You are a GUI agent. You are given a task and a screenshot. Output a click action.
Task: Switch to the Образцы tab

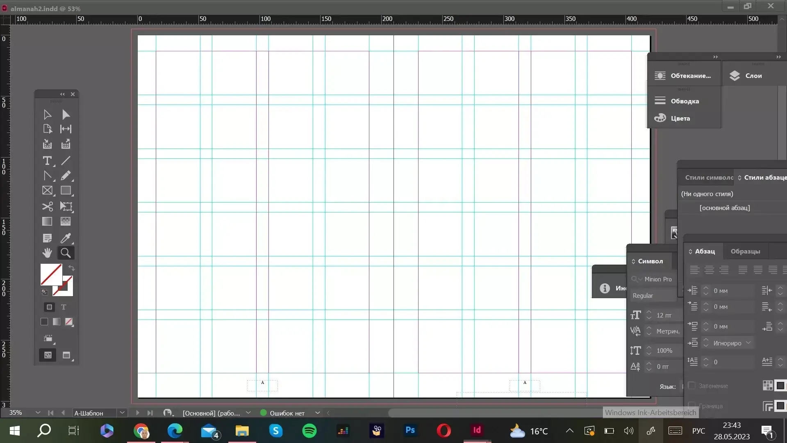point(745,251)
